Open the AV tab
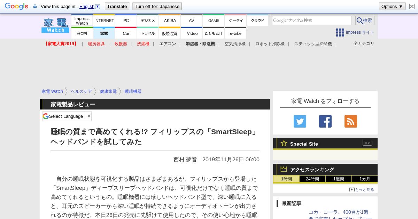 (x=192, y=21)
